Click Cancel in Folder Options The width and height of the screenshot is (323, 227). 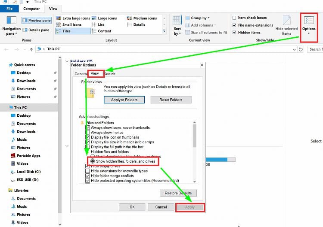[x=161, y=207]
